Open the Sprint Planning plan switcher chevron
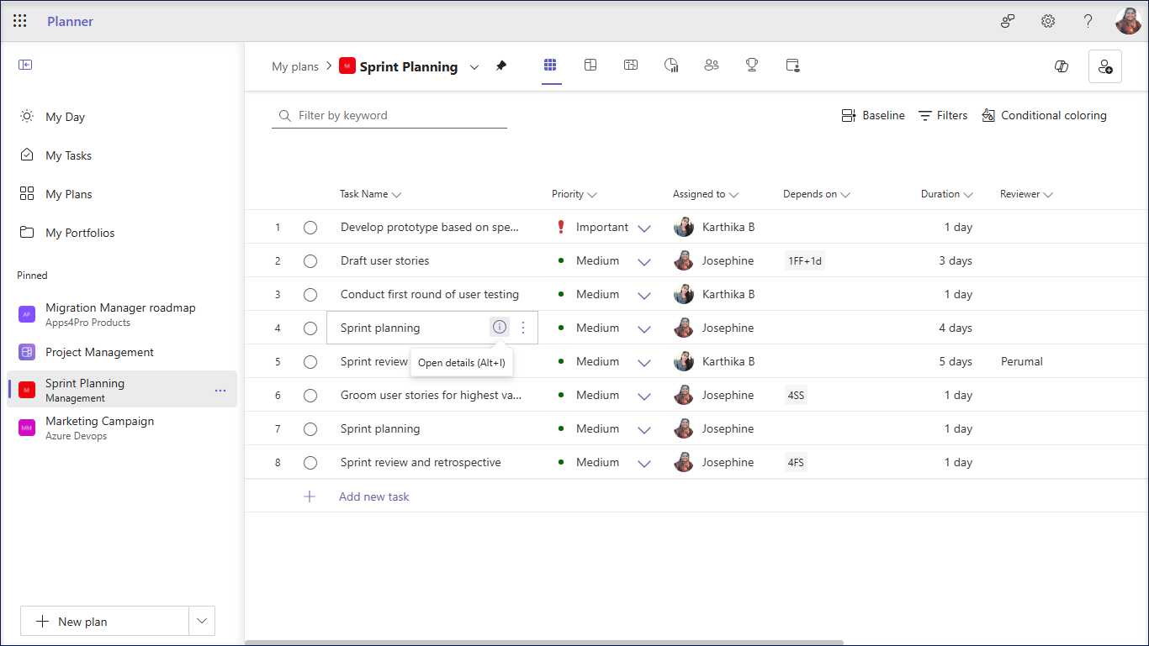 pos(474,66)
